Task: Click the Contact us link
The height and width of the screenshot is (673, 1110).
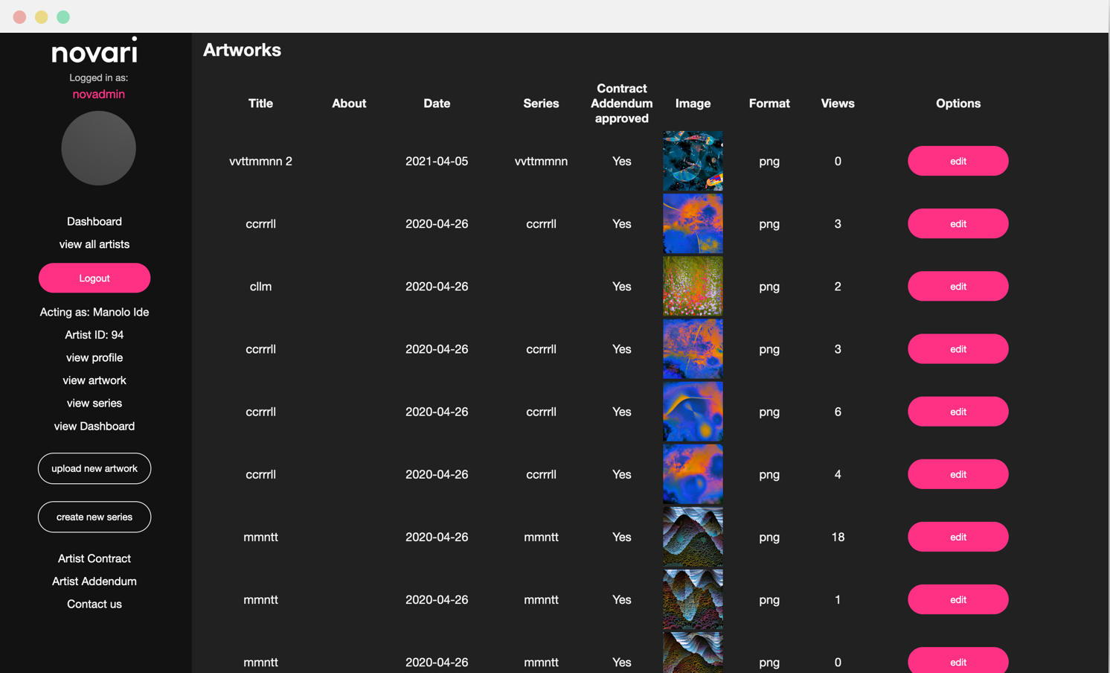Action: (94, 604)
